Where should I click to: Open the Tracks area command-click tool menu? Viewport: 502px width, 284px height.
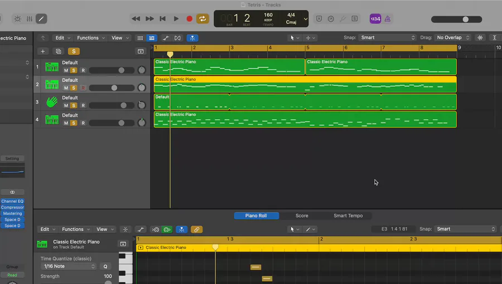(x=310, y=38)
